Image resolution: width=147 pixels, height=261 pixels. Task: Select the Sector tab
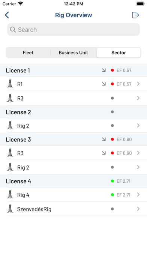(119, 52)
